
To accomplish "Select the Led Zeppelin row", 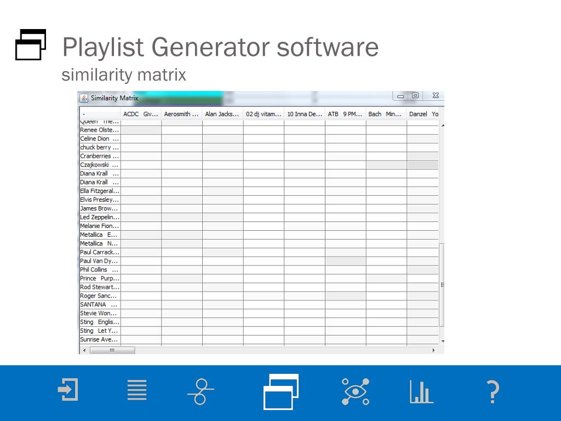I will point(259,217).
